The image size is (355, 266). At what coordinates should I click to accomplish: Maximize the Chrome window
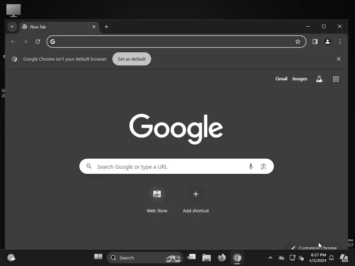tap(324, 26)
